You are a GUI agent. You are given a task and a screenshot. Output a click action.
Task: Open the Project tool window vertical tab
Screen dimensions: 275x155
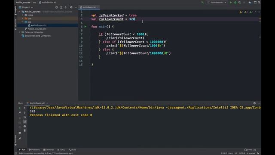click(x=15, y=10)
